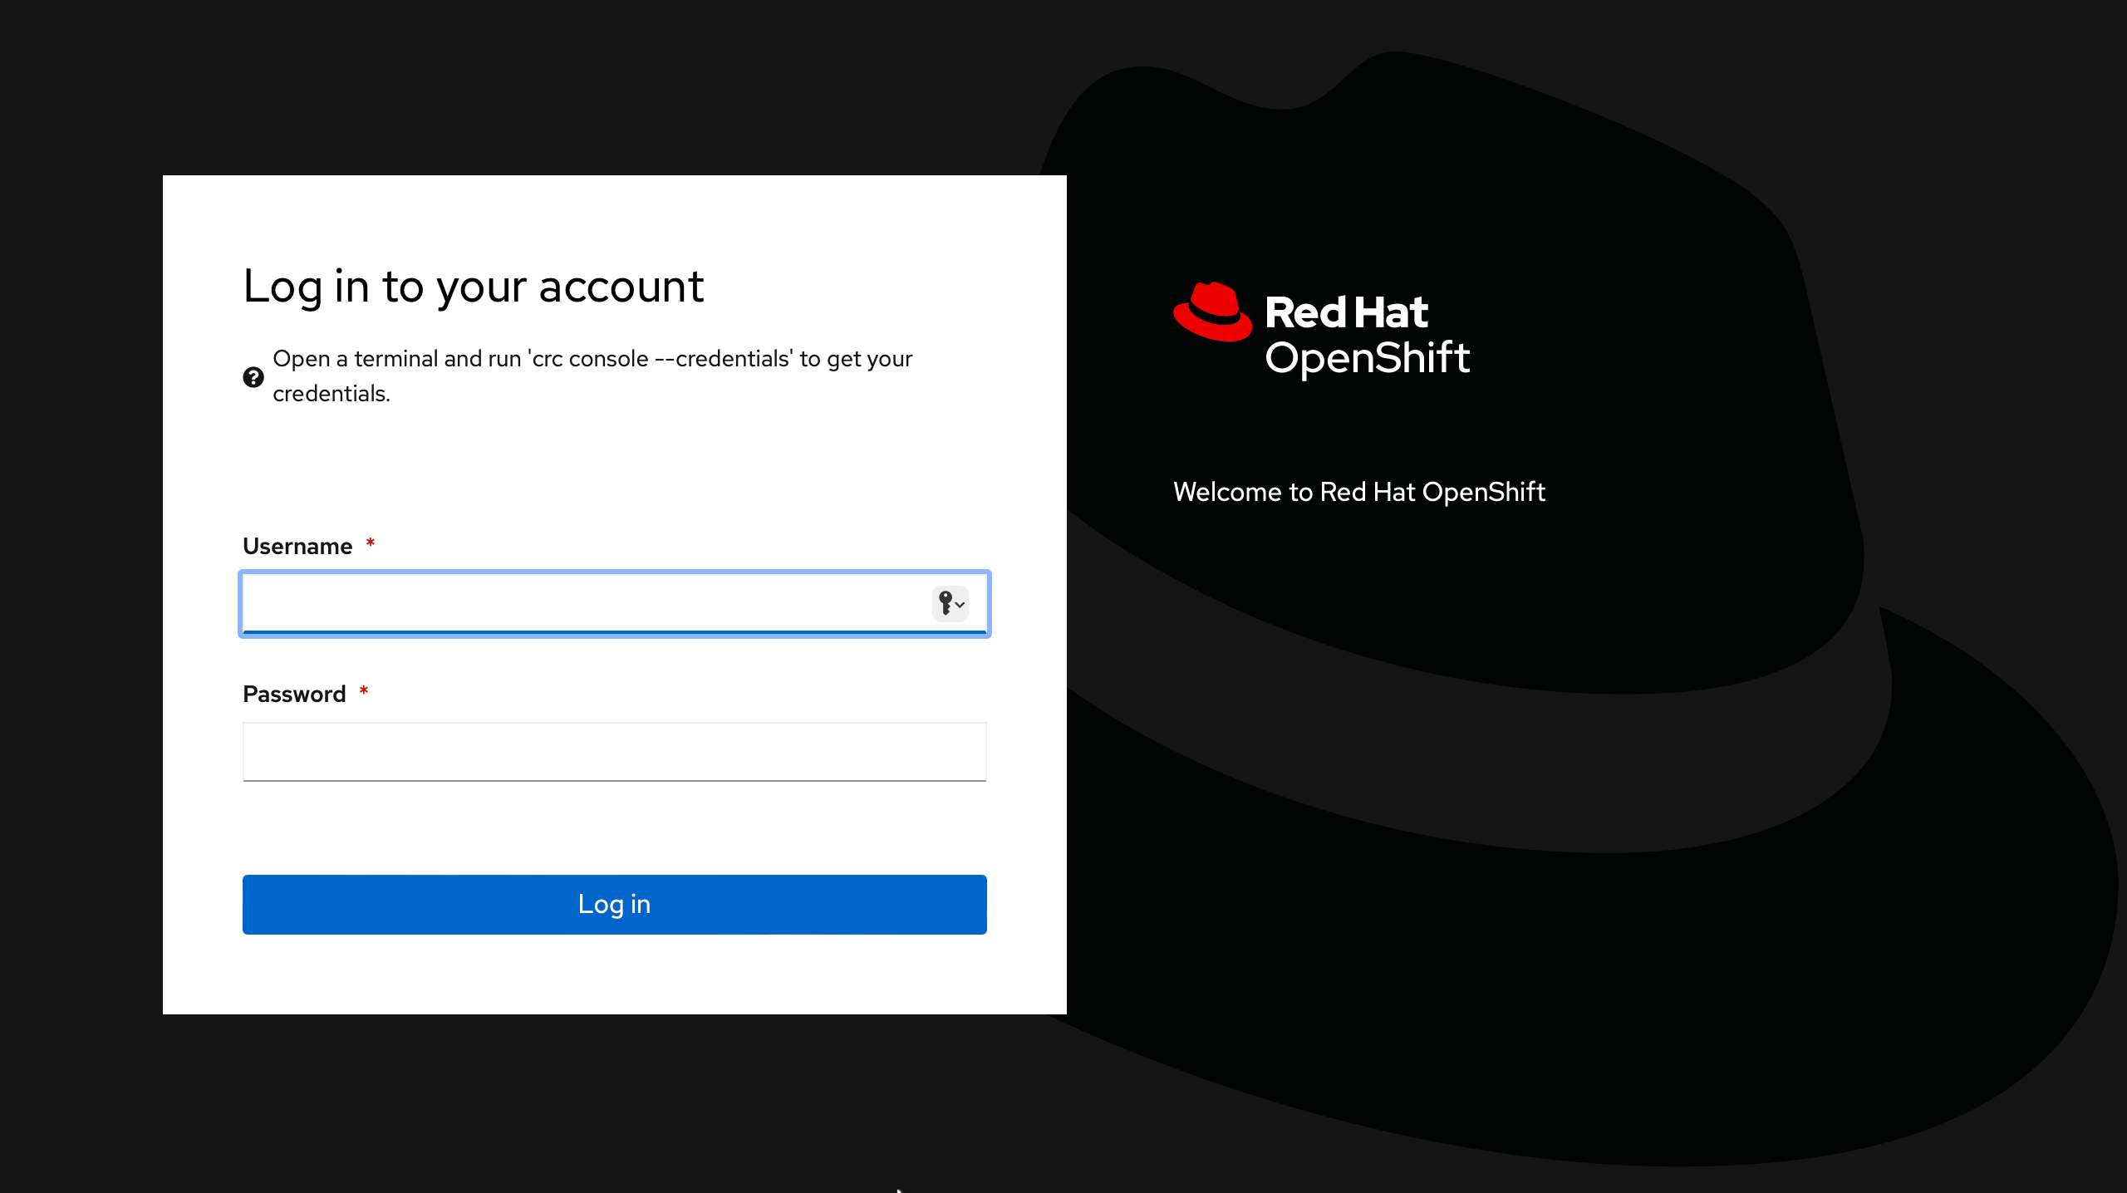Click the Password field label
Screen dimensions: 2127x1193
coord(294,694)
